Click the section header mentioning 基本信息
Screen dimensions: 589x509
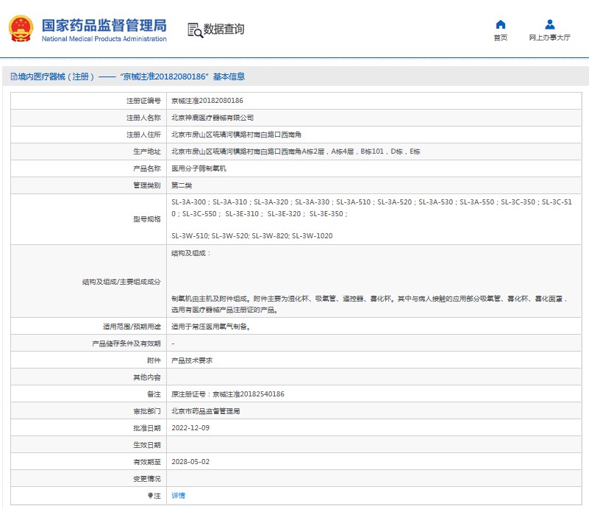click(x=131, y=76)
